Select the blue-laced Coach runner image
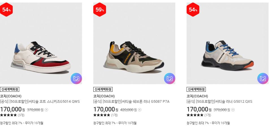Screen dimensions: 270x130 (228, 43)
